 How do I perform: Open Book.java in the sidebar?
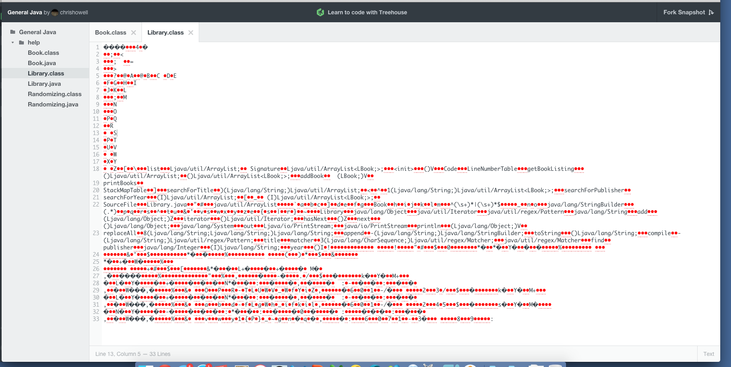pos(42,63)
